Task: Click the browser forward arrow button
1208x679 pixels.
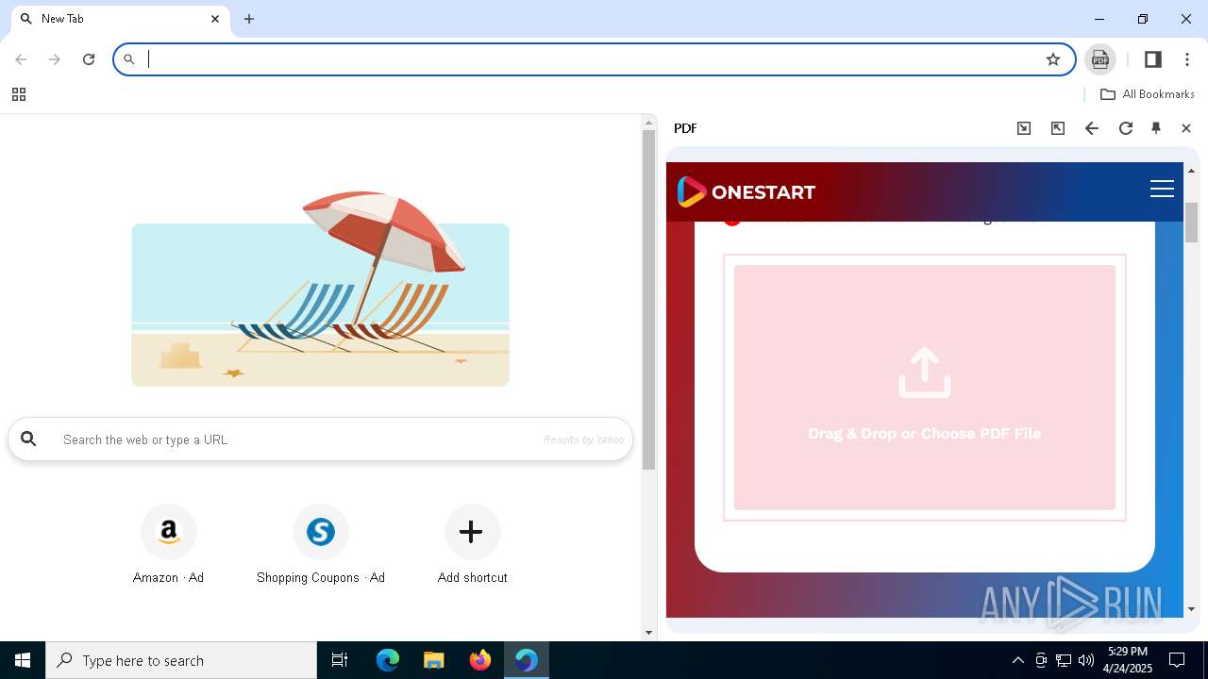Action: [55, 59]
